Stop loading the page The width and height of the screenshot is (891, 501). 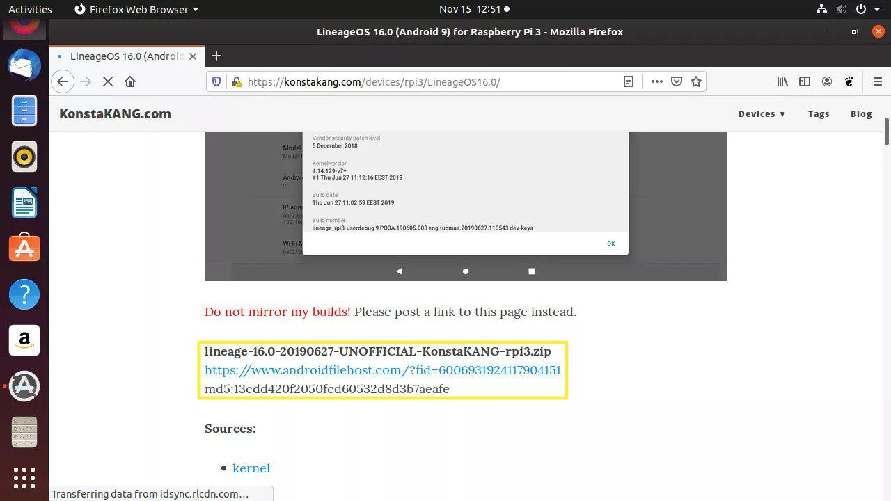tap(108, 81)
